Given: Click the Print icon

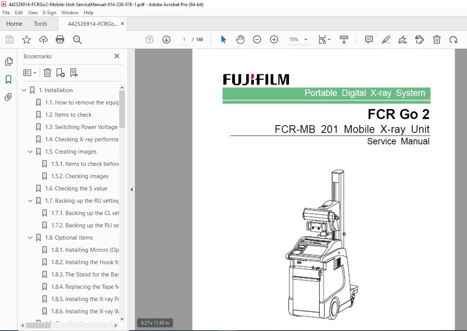Looking at the screenshot, I should [60, 40].
